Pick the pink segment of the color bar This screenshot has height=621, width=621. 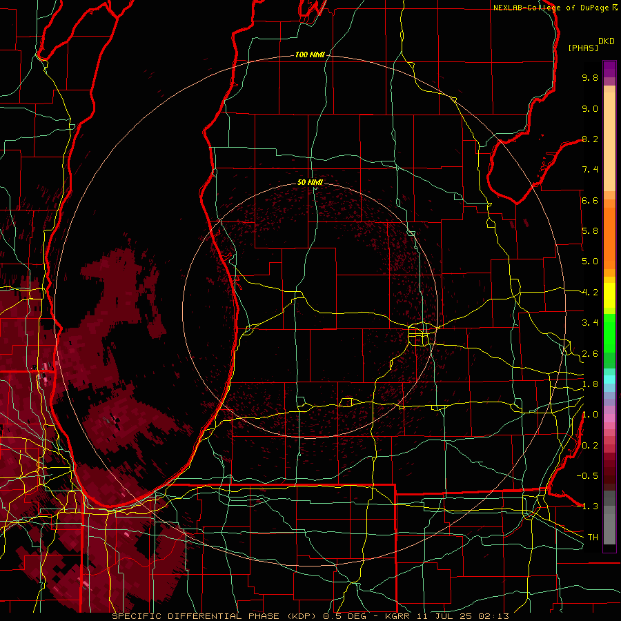609,418
